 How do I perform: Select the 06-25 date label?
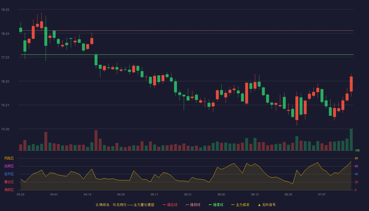(x=288, y=194)
